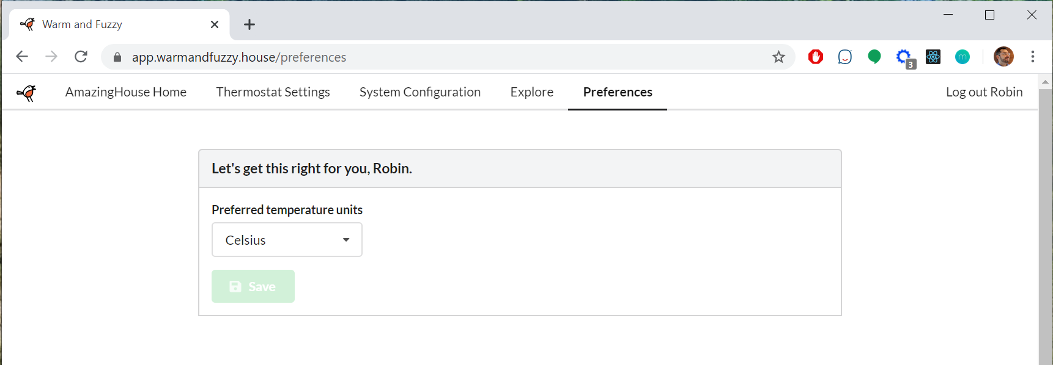Go to the Explore tab
The width and height of the screenshot is (1053, 365).
click(x=531, y=92)
